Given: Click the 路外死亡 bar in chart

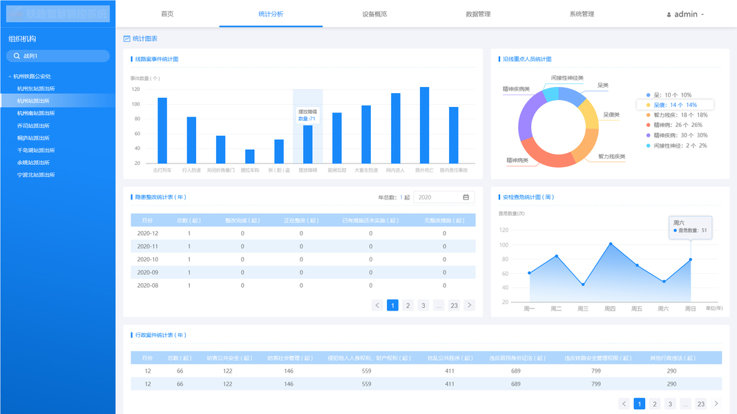Looking at the screenshot, I should (x=424, y=126).
